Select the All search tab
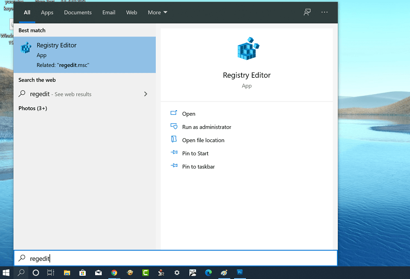The height and width of the screenshot is (279, 410). click(x=27, y=13)
